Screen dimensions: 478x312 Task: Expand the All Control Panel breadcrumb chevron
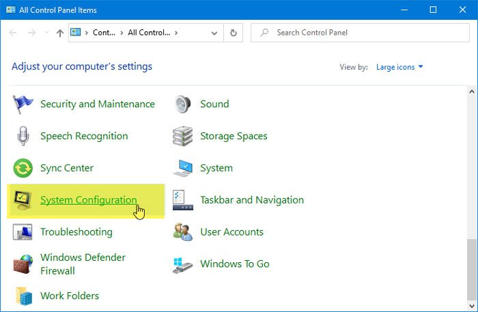[x=177, y=33]
